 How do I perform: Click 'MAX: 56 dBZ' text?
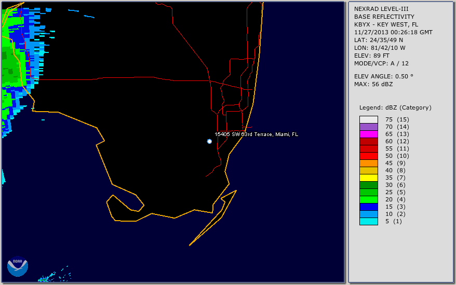[x=373, y=84]
